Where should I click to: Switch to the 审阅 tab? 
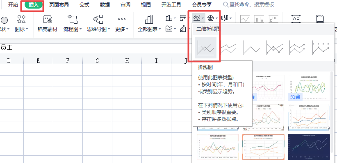coord(125,5)
